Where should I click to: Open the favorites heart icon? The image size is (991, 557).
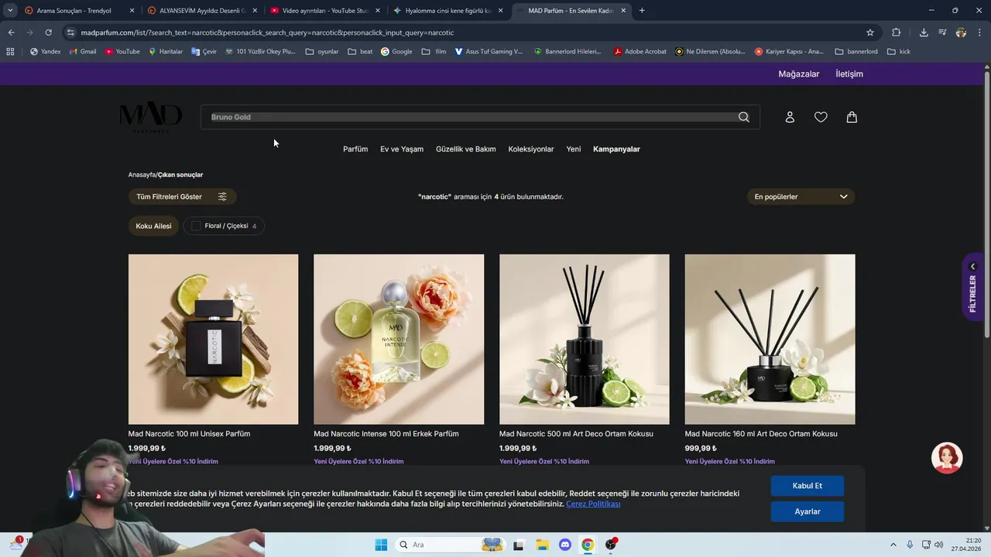tap(821, 117)
